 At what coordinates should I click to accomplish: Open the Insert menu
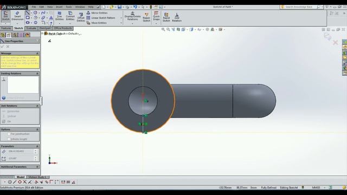coord(59,7)
